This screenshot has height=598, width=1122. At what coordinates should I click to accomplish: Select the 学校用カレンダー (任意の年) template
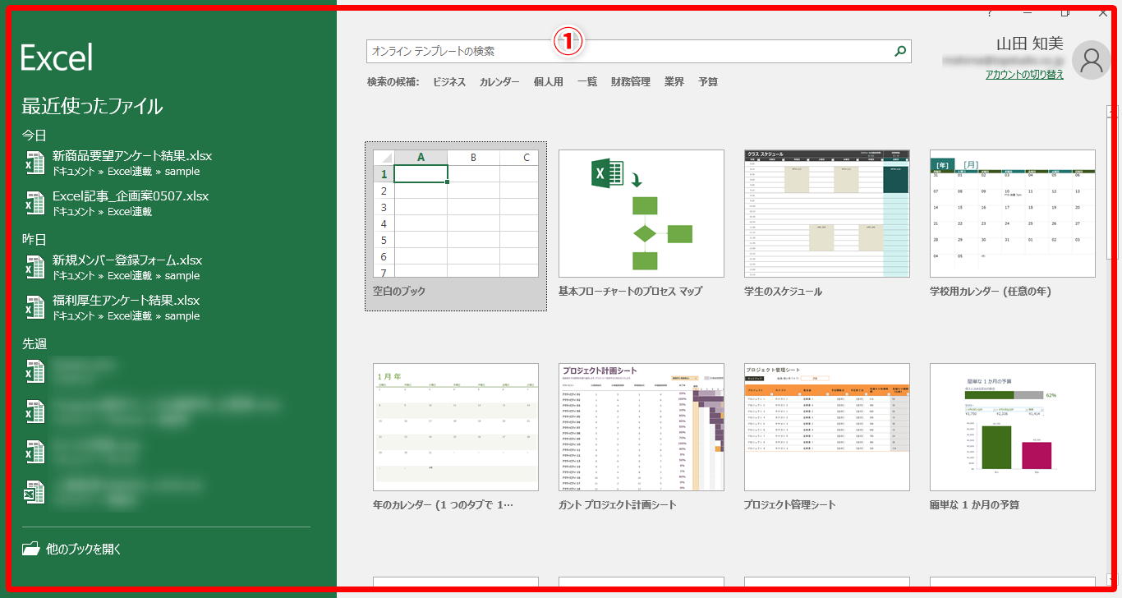(x=1013, y=226)
